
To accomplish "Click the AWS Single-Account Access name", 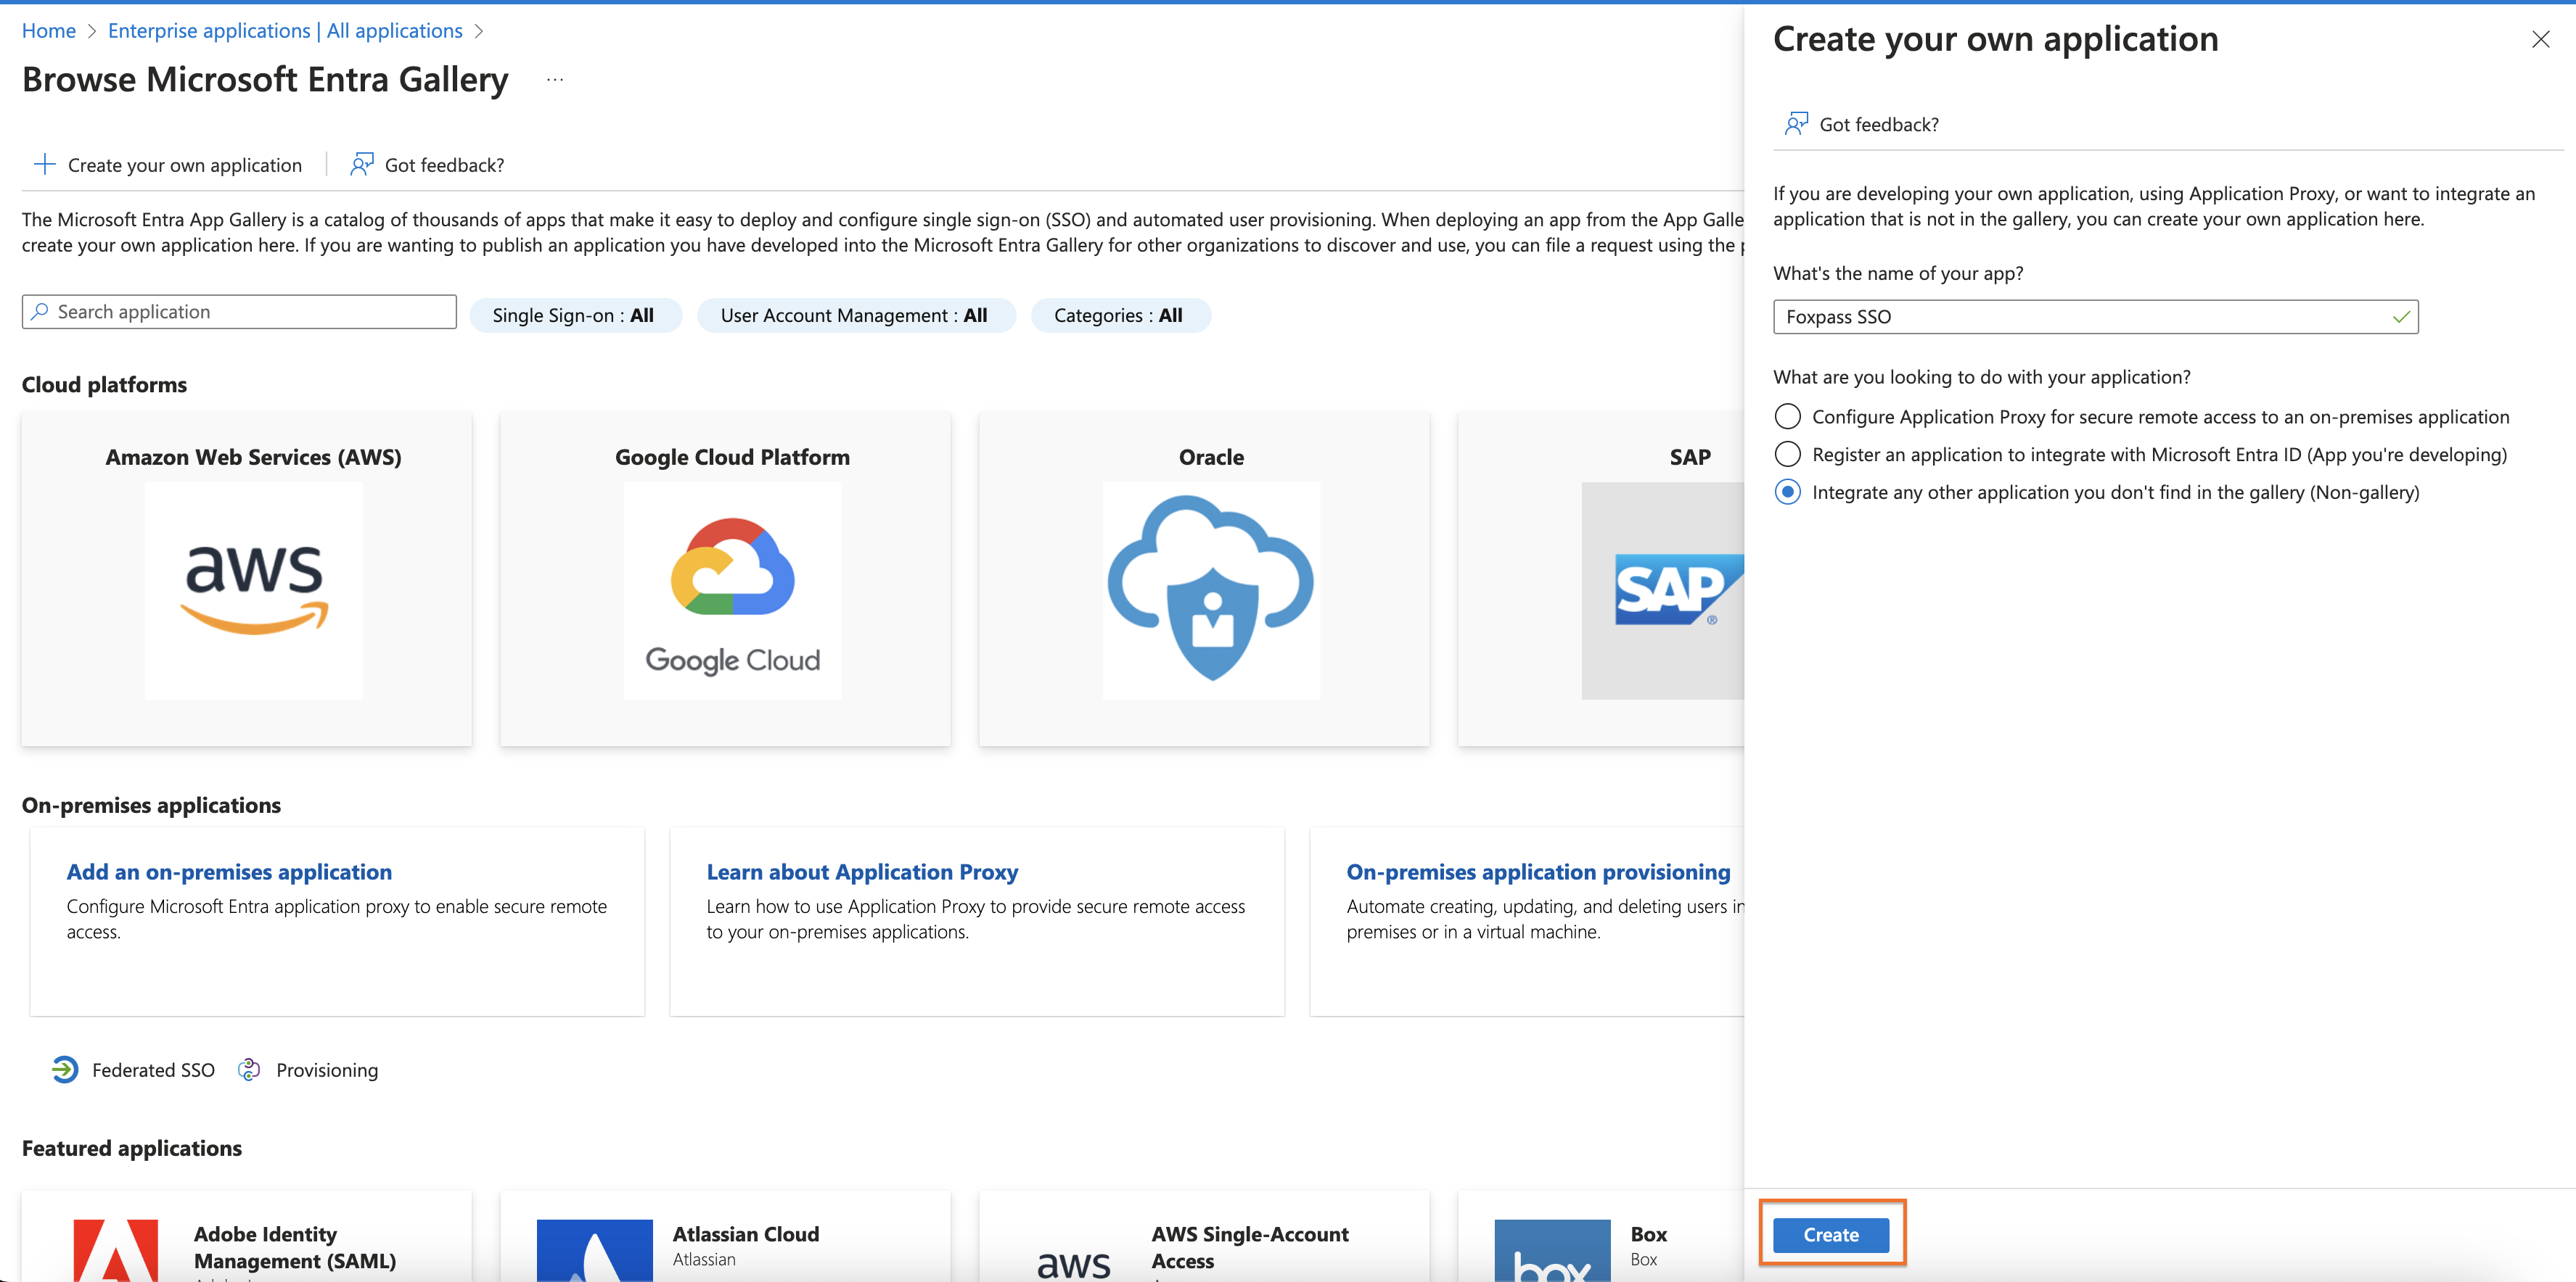I will click(x=1250, y=1248).
